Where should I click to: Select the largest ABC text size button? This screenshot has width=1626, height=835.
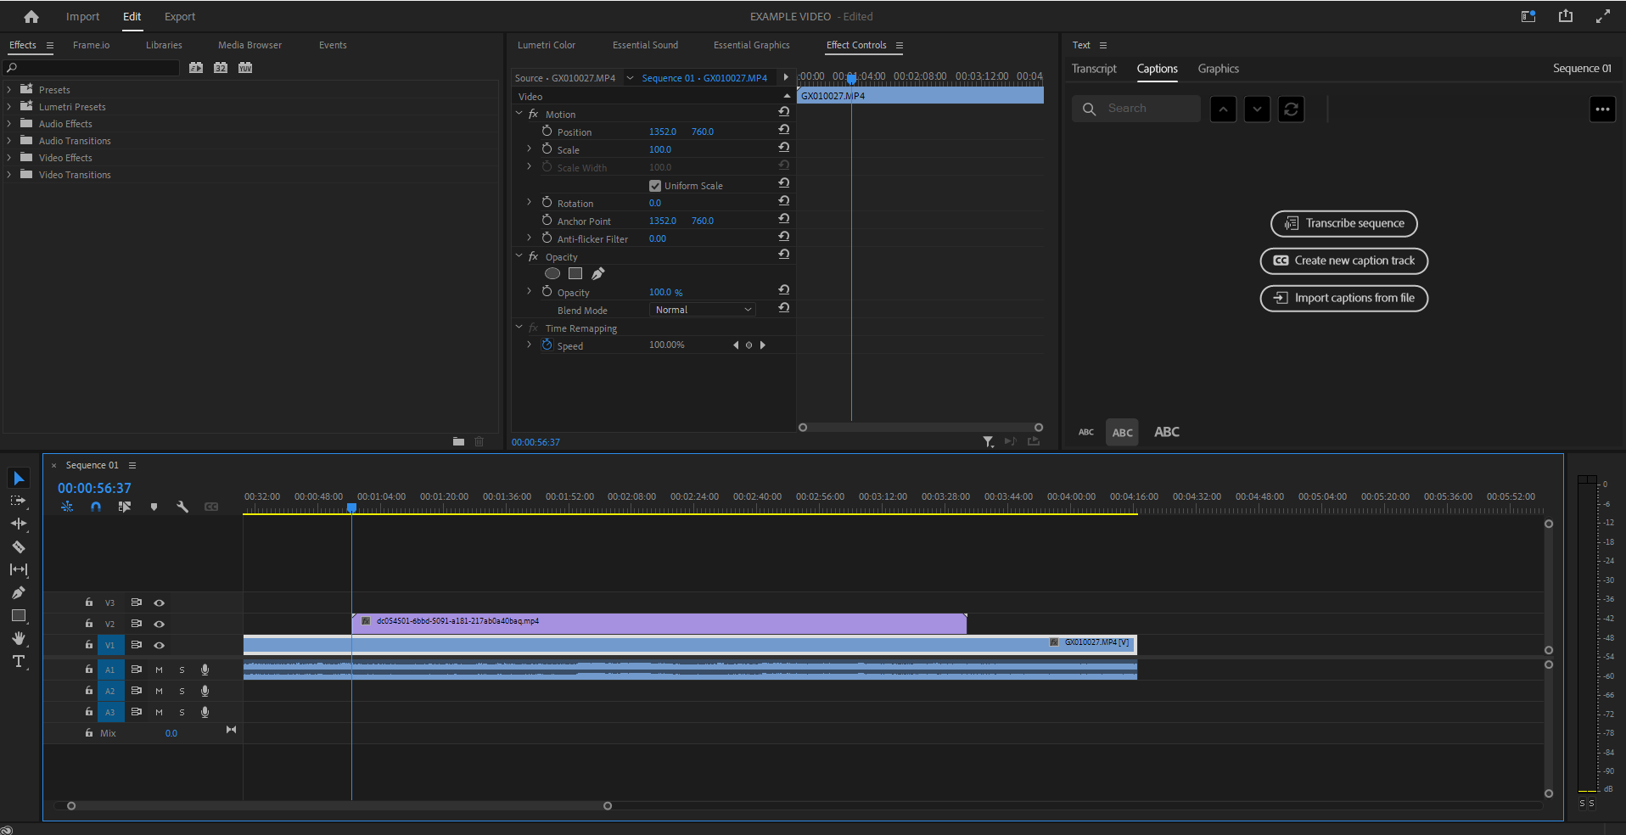click(x=1167, y=432)
